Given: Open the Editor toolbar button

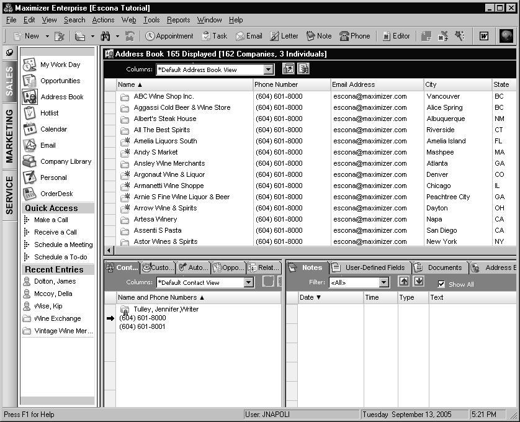Looking at the screenshot, I should 397,36.
